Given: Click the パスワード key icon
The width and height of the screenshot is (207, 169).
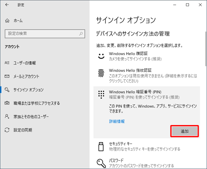Looking at the screenshot, I should point(101,163).
